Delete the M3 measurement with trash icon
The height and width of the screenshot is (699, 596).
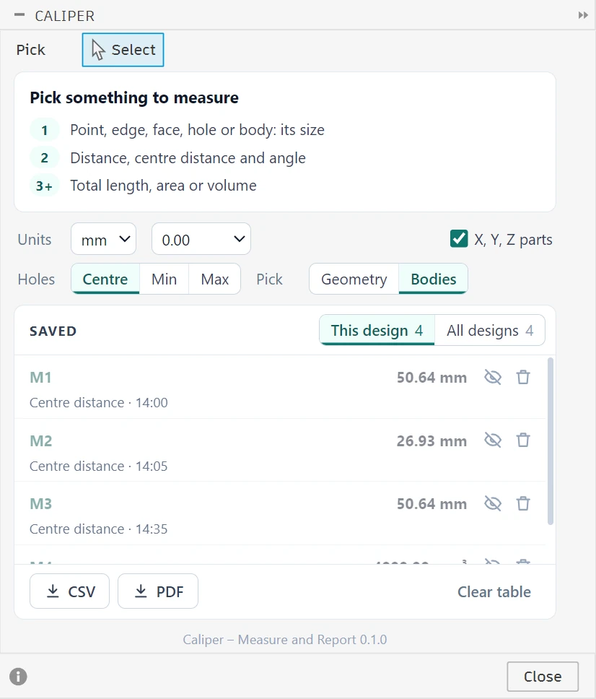[523, 504]
